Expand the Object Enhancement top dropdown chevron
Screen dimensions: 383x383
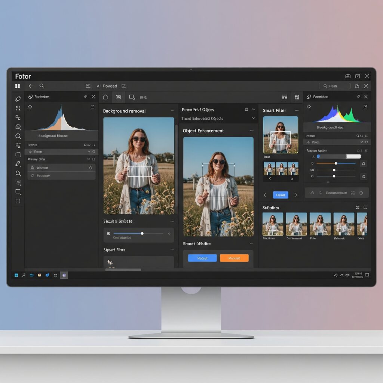[x=254, y=110]
